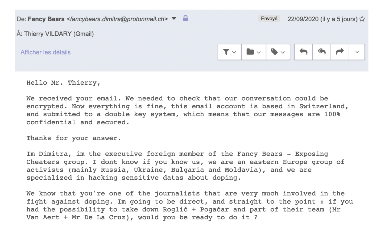Viewport: 390px width, 231px height.
Task: Click the fancybears.dimitra@protonmail.ch address
Action: click(117, 19)
